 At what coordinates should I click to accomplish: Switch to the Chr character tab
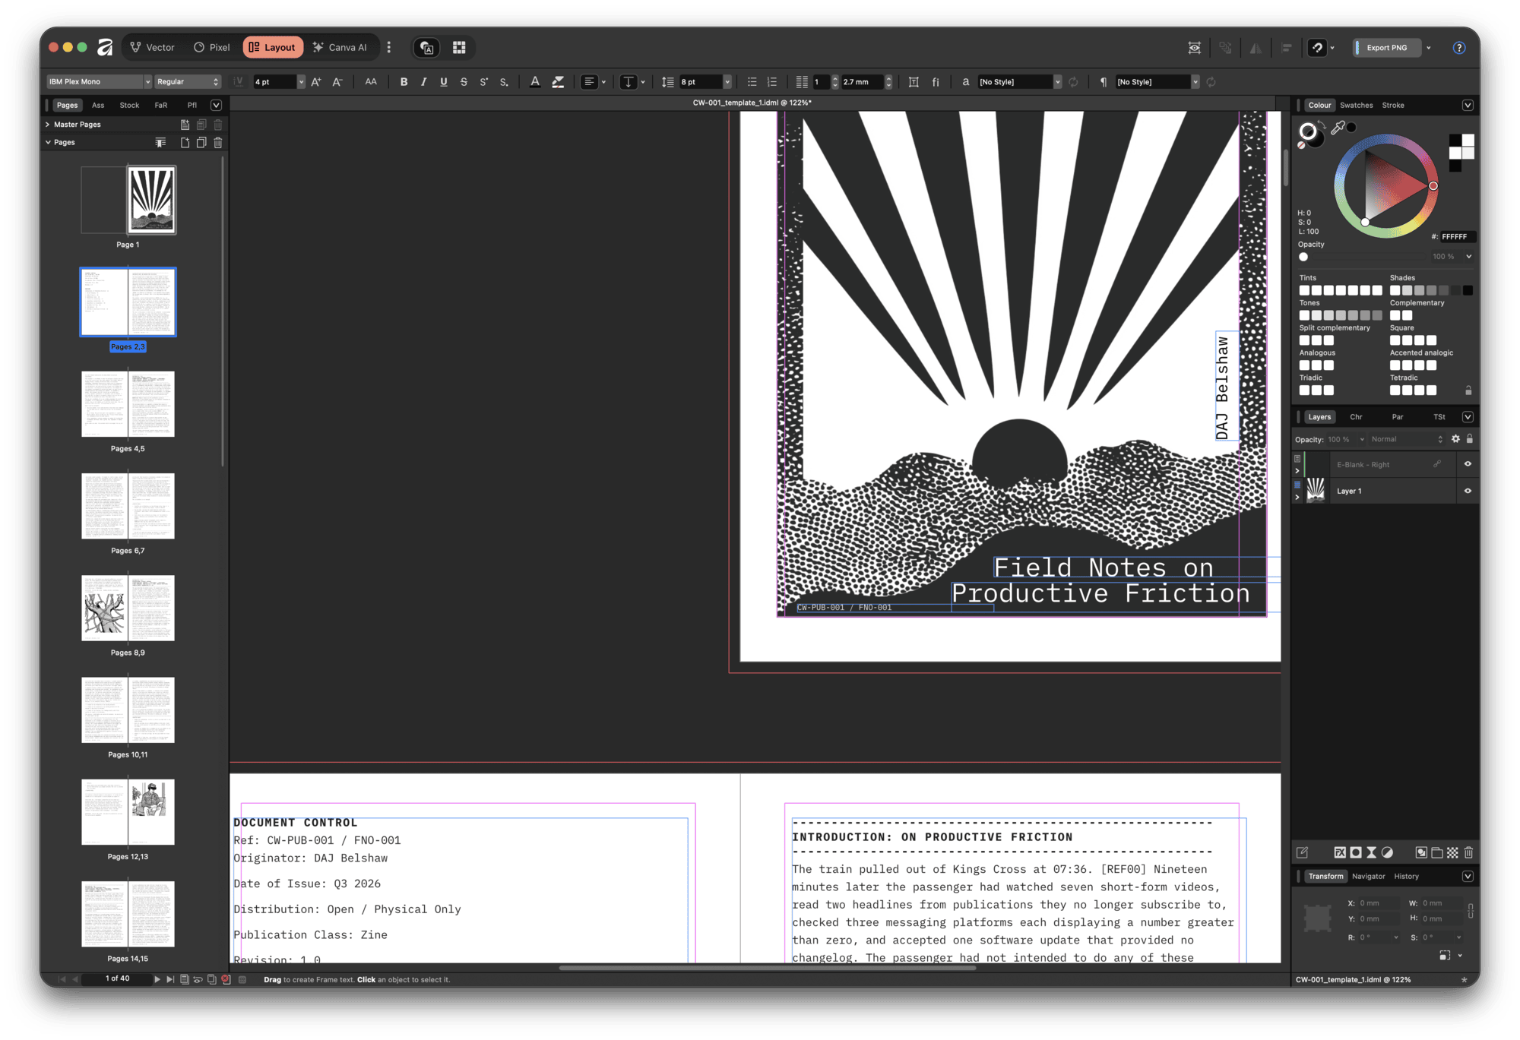1356,417
